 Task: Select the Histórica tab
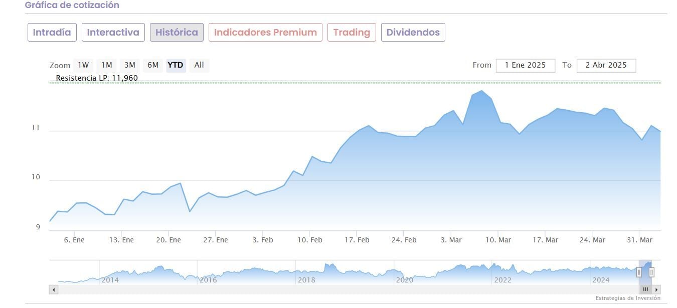point(177,33)
